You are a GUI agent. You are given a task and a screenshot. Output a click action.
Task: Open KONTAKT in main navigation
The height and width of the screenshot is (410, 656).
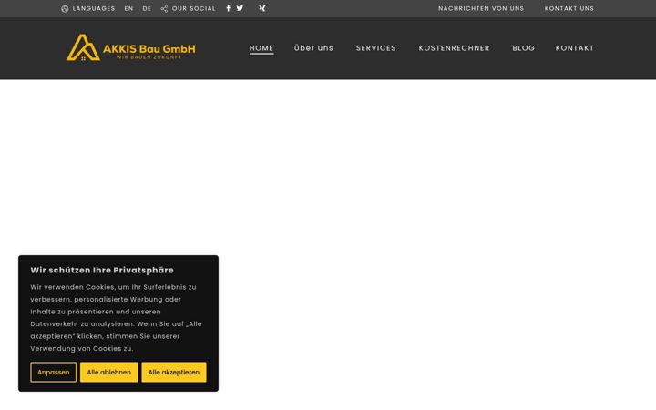tap(575, 48)
